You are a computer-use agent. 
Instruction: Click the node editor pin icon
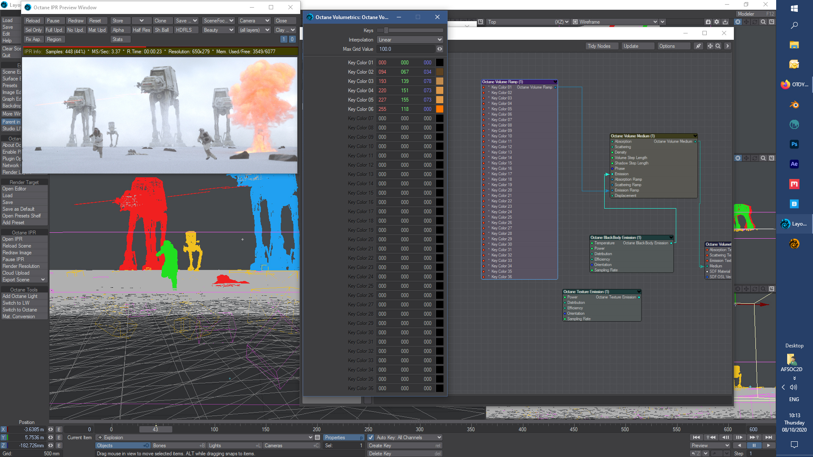698,46
